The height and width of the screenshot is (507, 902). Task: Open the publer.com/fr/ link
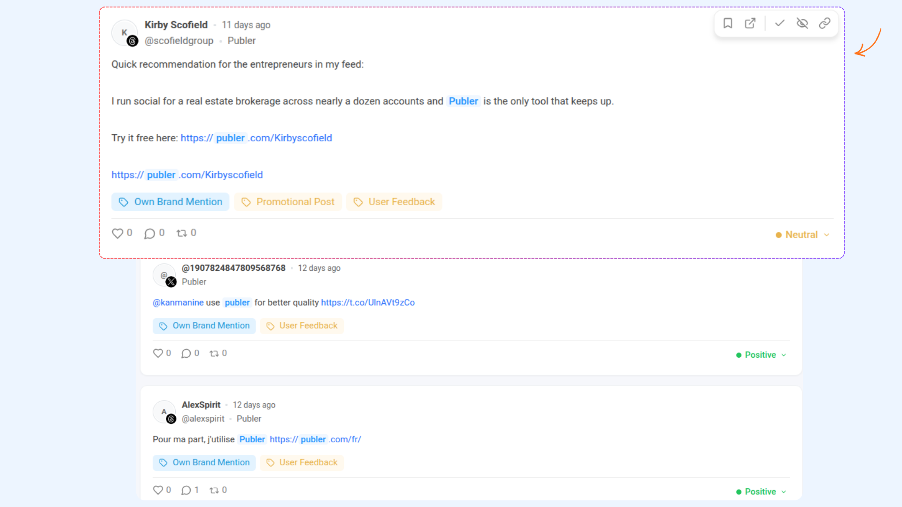(x=315, y=439)
